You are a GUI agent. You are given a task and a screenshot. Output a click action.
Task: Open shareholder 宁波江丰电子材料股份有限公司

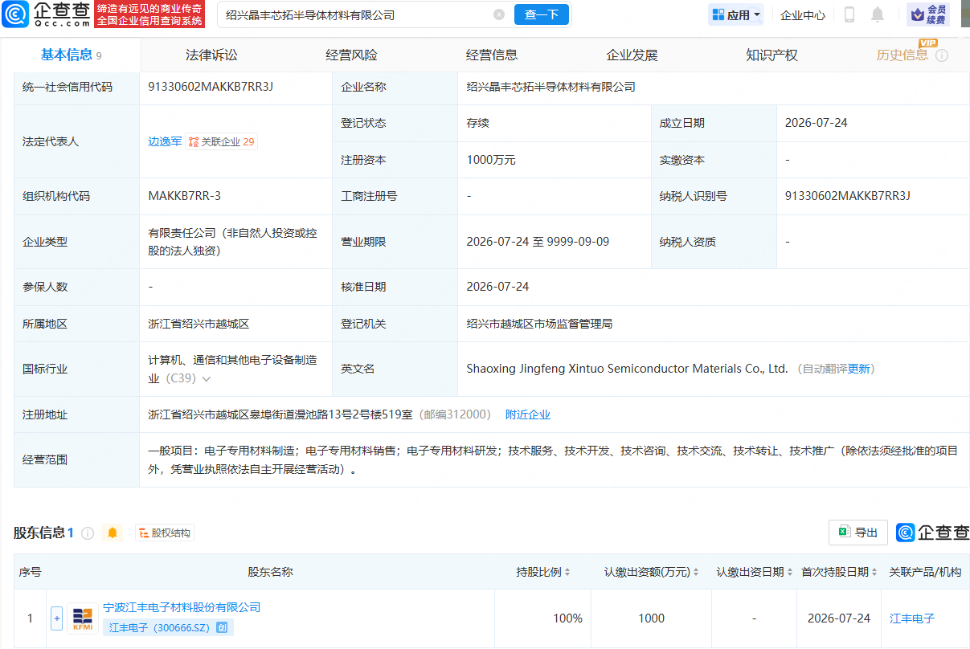182,607
